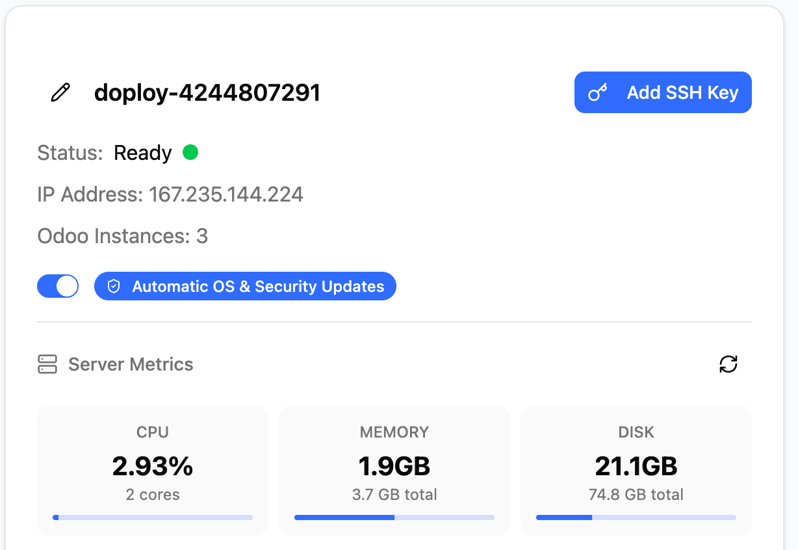Click the green Ready status dot
The image size is (798, 550).
pos(190,153)
